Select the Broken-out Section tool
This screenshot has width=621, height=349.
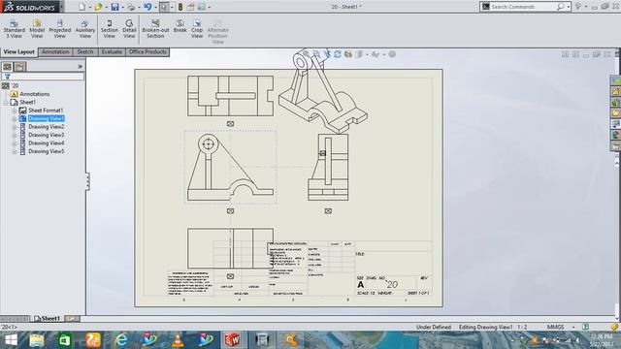coord(155,29)
